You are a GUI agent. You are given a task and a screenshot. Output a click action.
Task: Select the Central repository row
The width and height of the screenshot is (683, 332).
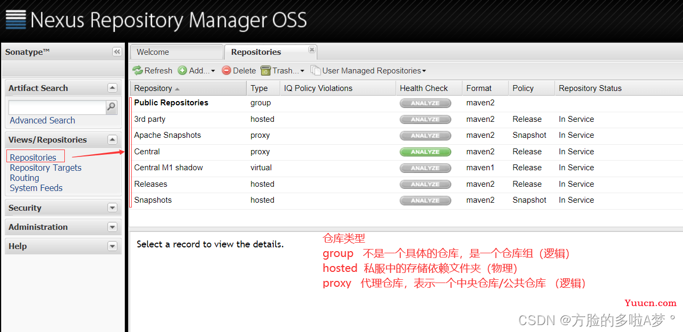click(407, 152)
